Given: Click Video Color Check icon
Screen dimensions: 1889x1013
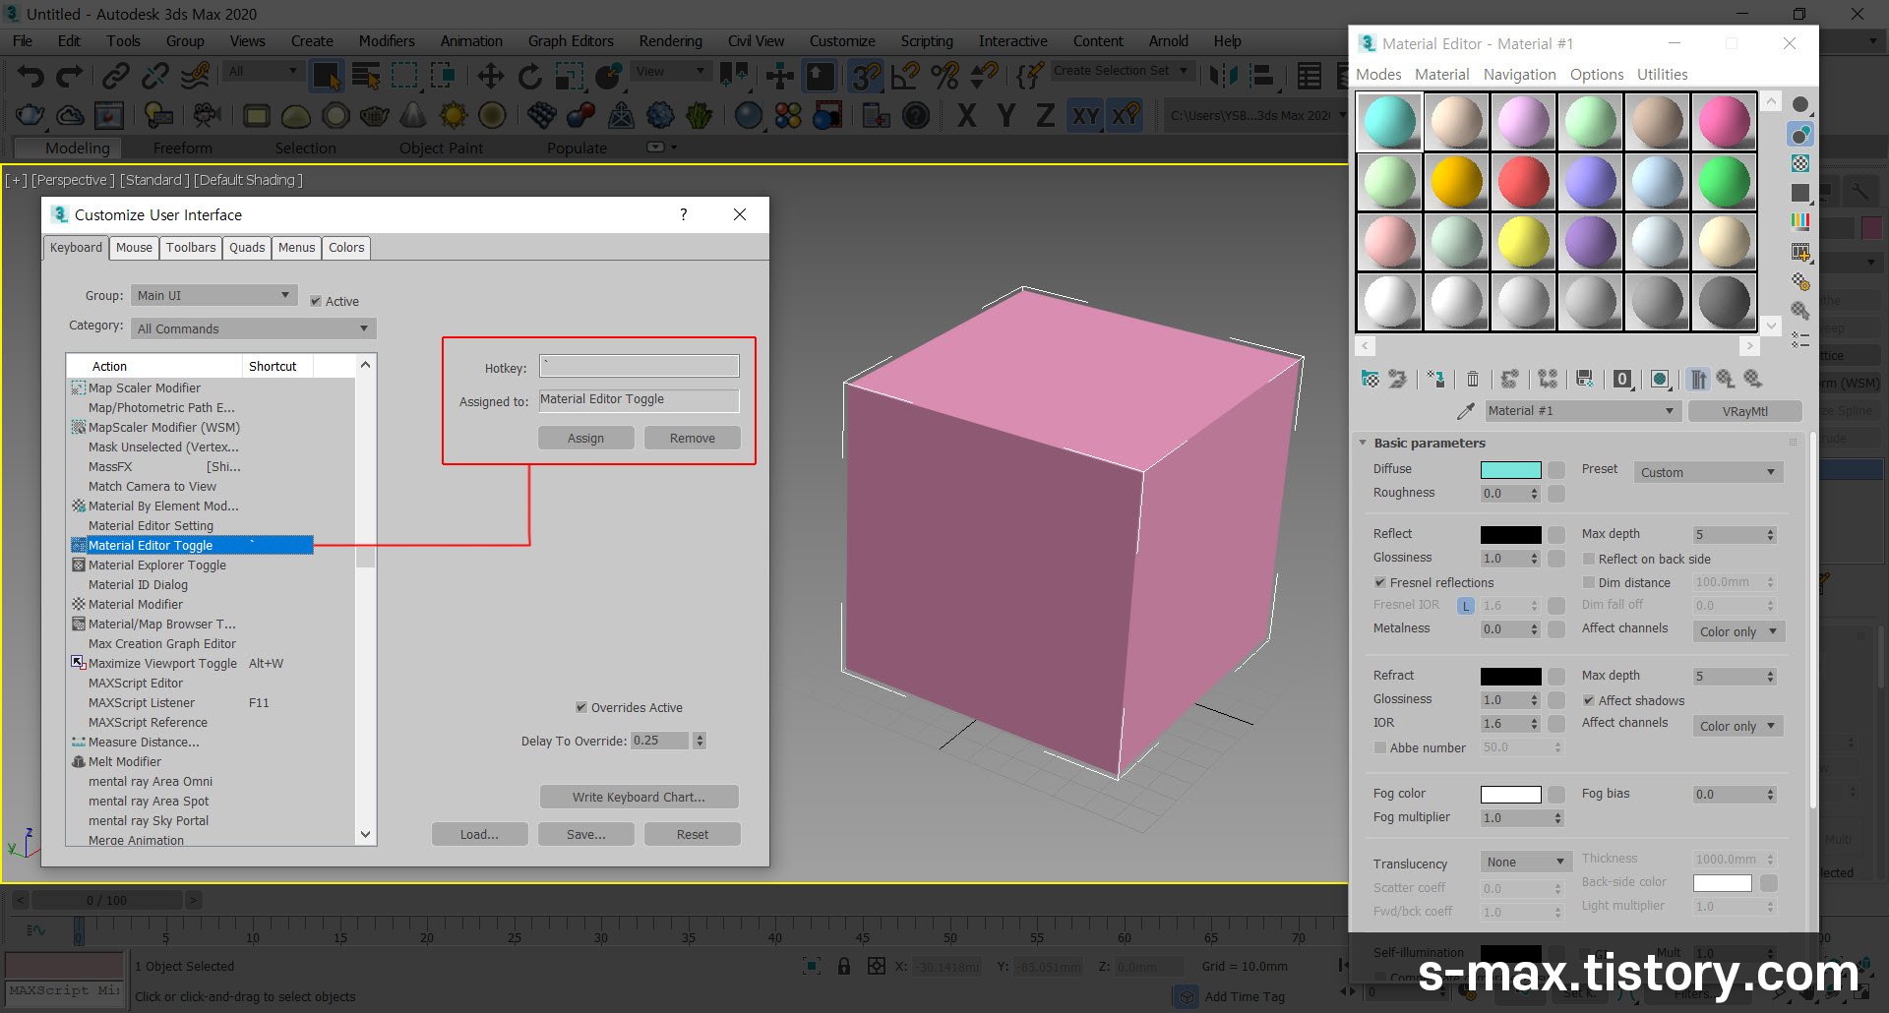Looking at the screenshot, I should tap(1800, 222).
